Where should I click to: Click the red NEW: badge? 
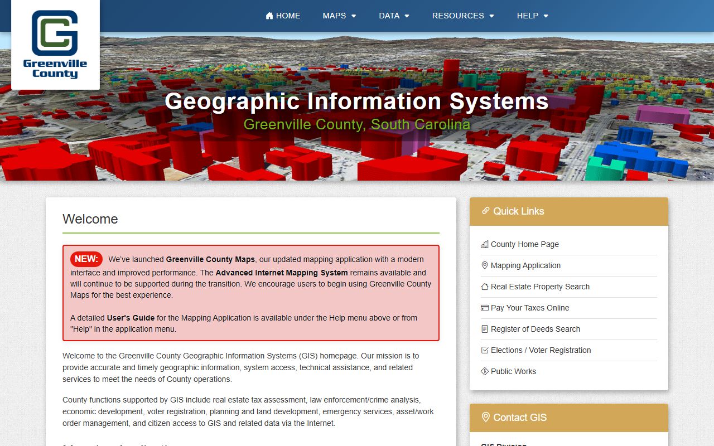point(86,259)
